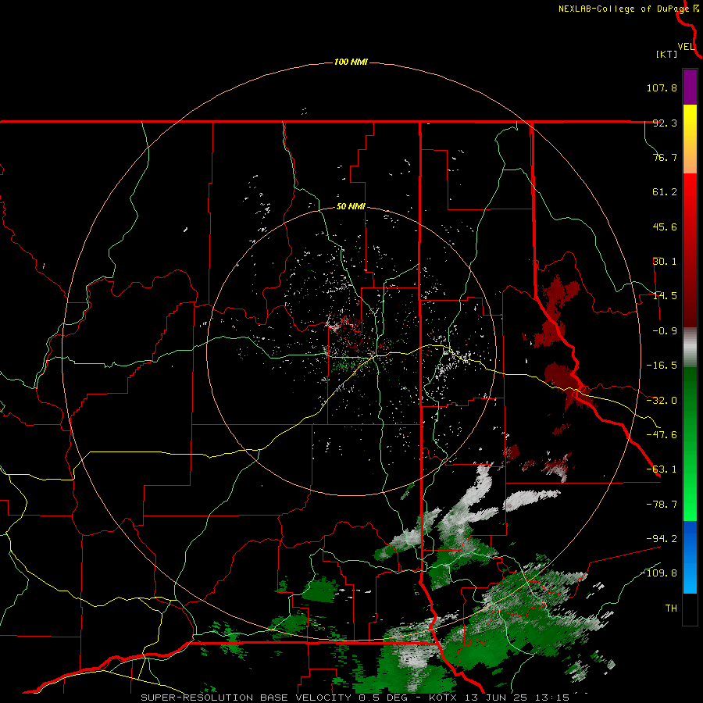Click the 107.8 legend value
This screenshot has height=703, width=703.
[662, 87]
